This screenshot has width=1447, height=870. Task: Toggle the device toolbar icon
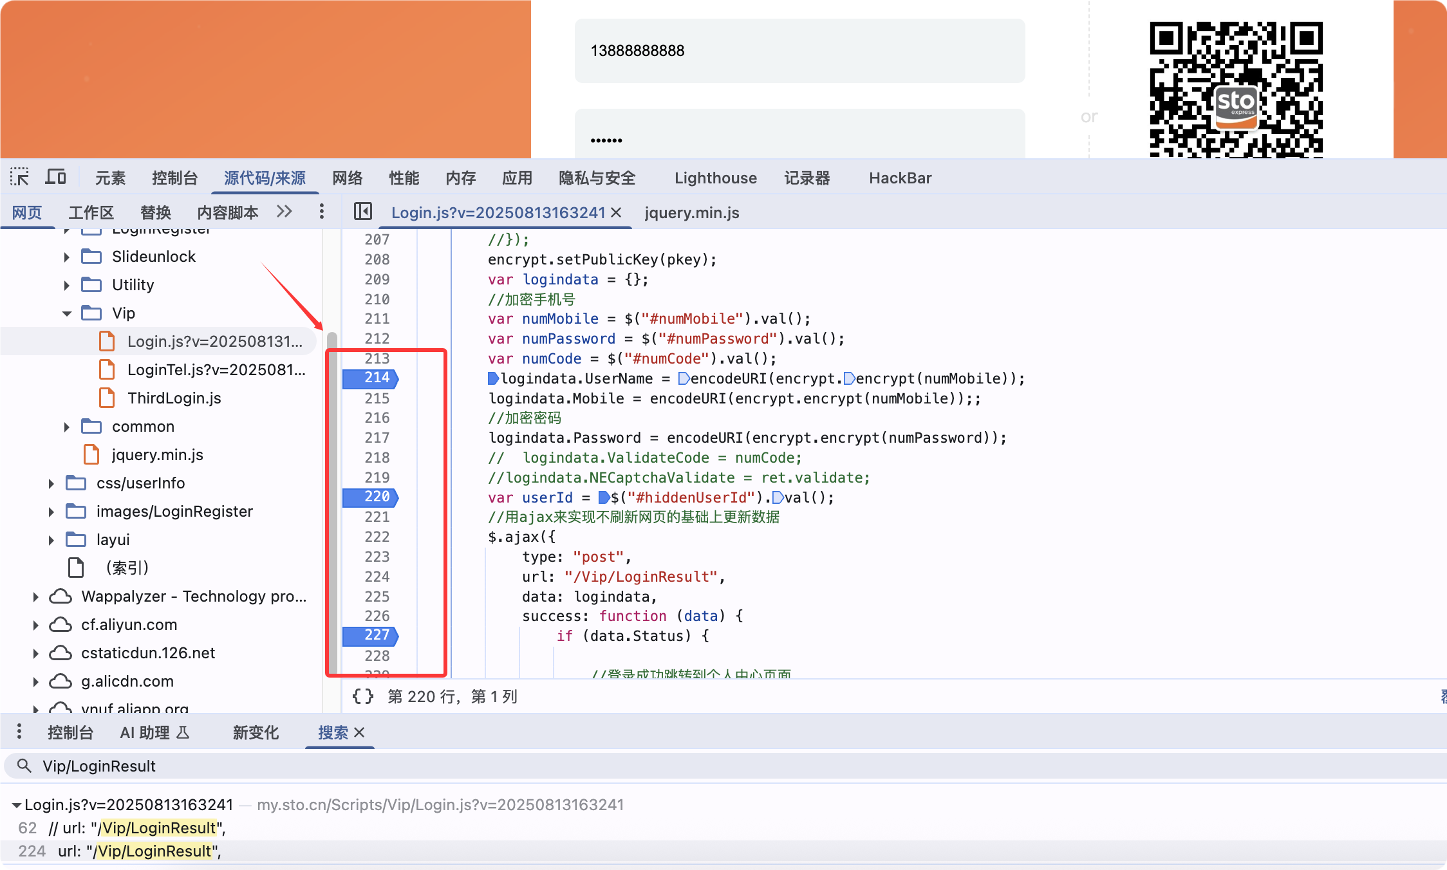(55, 177)
